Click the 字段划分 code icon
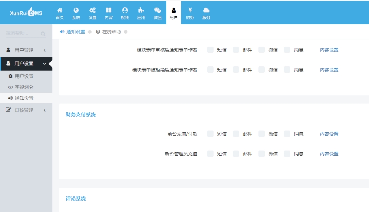The image size is (369, 212). (x=10, y=87)
